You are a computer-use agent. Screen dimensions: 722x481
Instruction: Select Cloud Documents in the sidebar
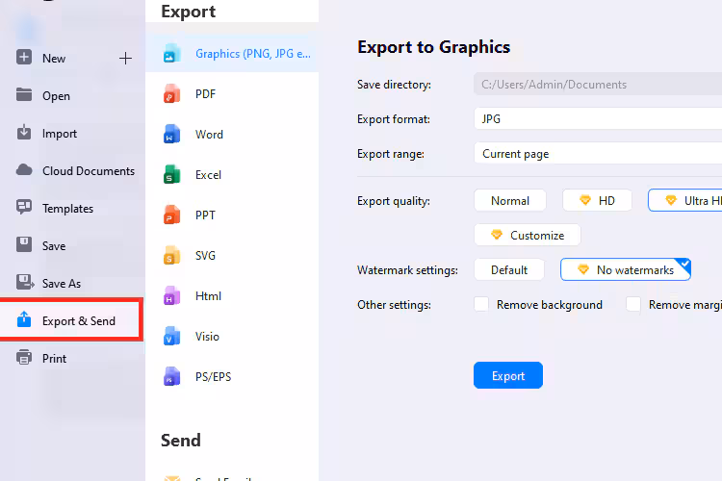(88, 171)
